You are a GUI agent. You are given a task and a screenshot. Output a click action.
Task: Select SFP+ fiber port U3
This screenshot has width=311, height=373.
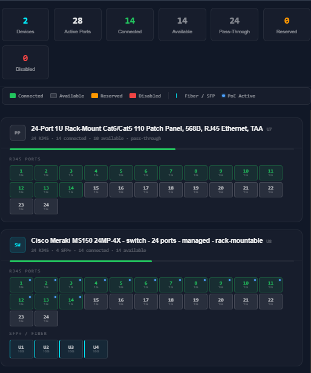[71, 349]
